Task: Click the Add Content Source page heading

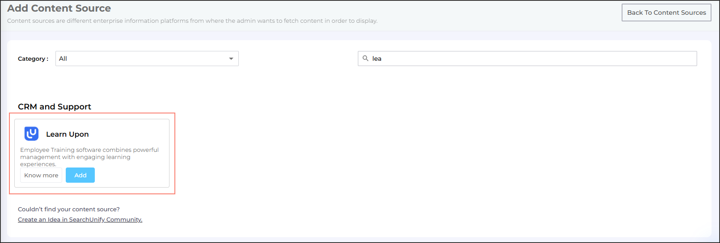Action: (59, 8)
